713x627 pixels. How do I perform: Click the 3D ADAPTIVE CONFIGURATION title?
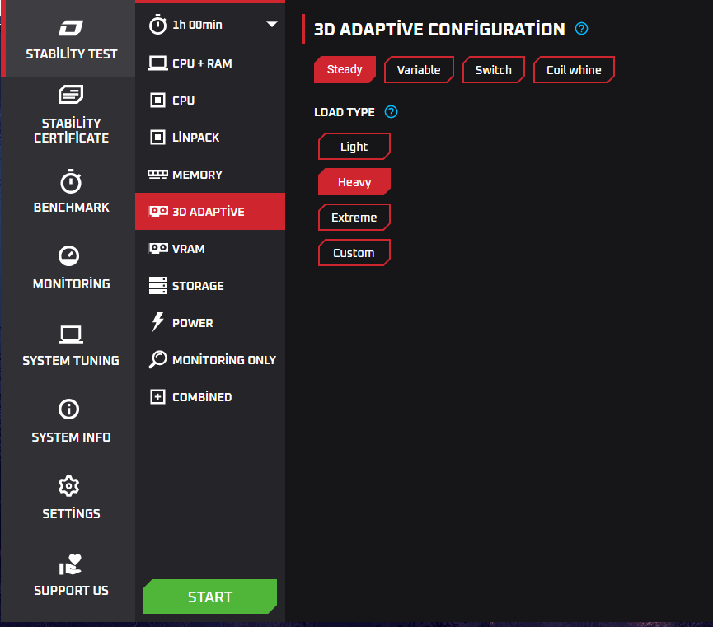pyautogui.click(x=439, y=29)
